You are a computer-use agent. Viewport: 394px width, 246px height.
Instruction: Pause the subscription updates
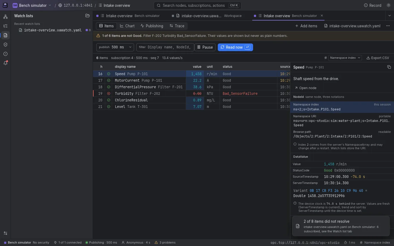tap(205, 47)
